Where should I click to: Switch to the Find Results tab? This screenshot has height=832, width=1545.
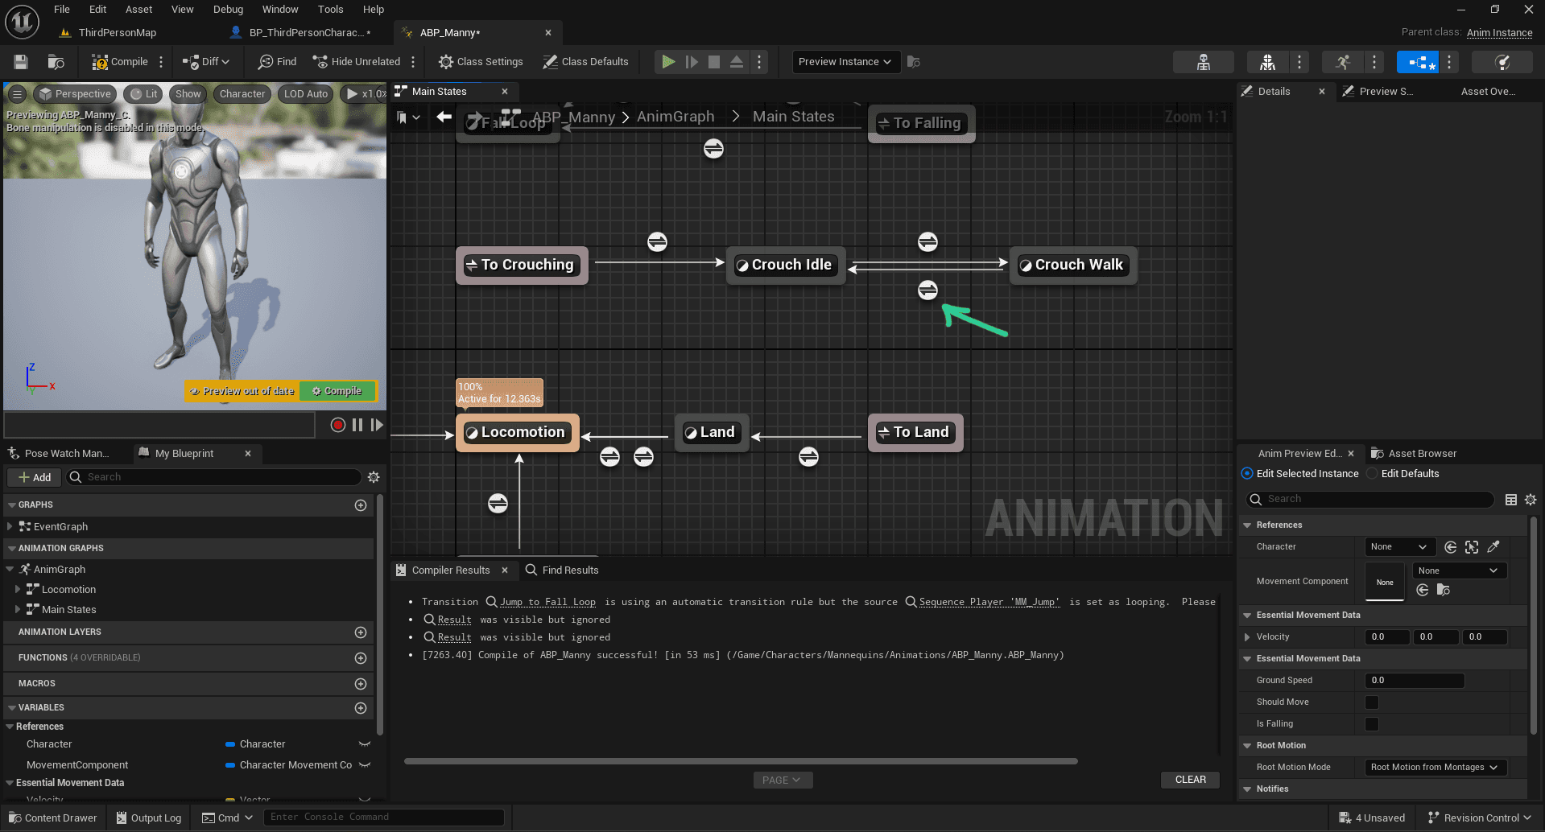tap(562, 570)
